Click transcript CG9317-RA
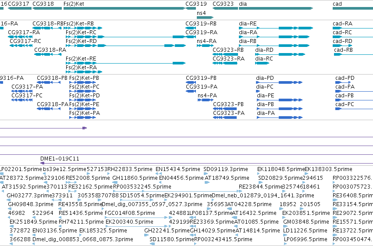This screenshot has height=246, width=373. [x=24, y=32]
